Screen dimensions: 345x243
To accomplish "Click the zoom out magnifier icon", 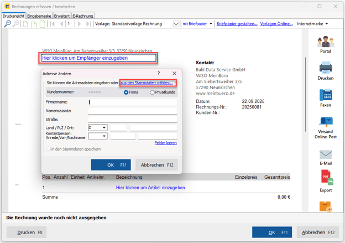I will 7,24.
